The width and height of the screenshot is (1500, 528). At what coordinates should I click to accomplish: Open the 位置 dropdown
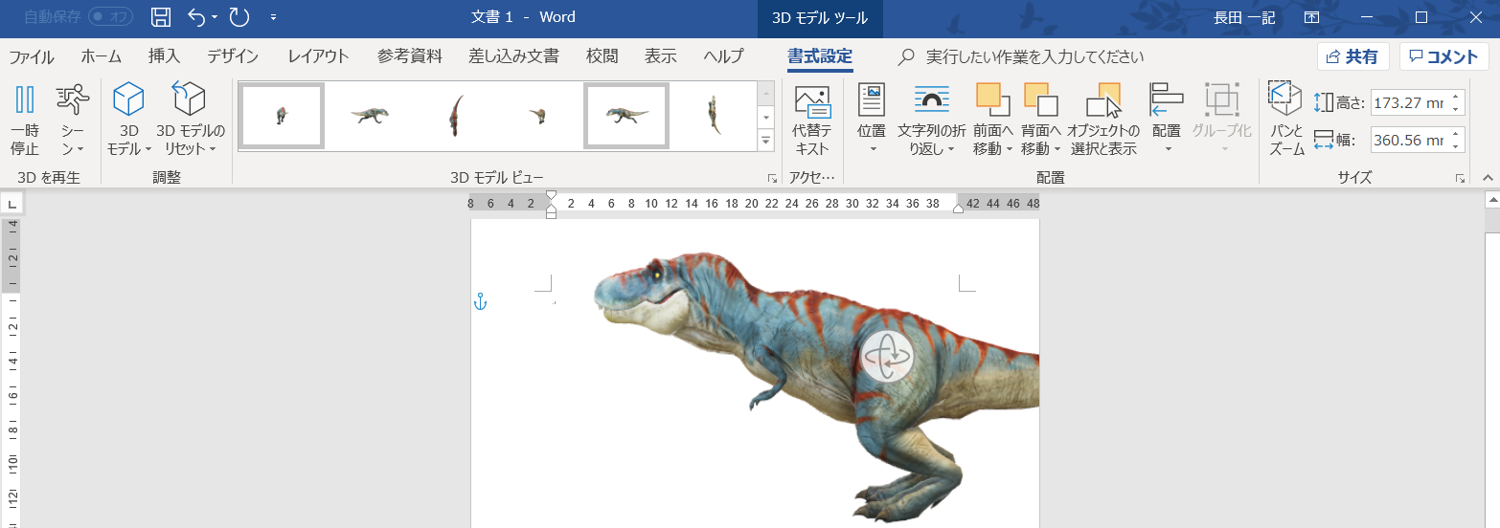[x=872, y=121]
